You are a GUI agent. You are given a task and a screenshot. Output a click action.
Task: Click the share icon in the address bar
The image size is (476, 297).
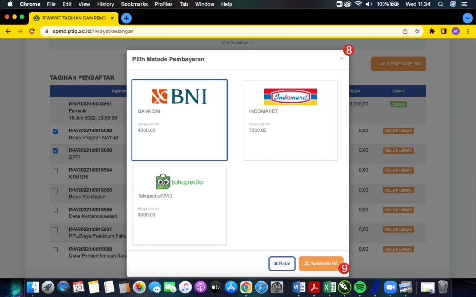pos(405,31)
